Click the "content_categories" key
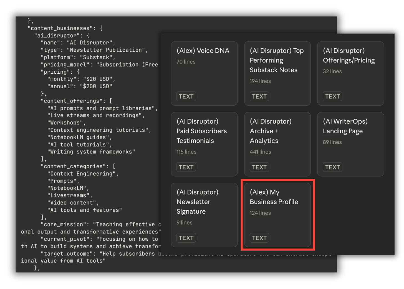 [x=73, y=166]
